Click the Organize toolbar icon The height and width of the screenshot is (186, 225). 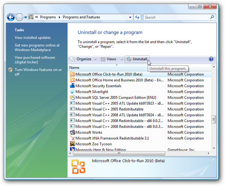(x=73, y=59)
